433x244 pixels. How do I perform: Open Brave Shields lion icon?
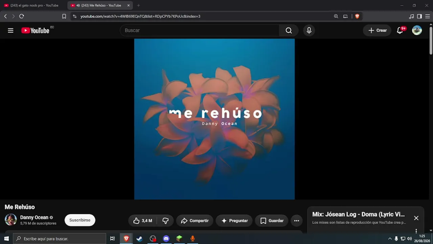tap(357, 16)
